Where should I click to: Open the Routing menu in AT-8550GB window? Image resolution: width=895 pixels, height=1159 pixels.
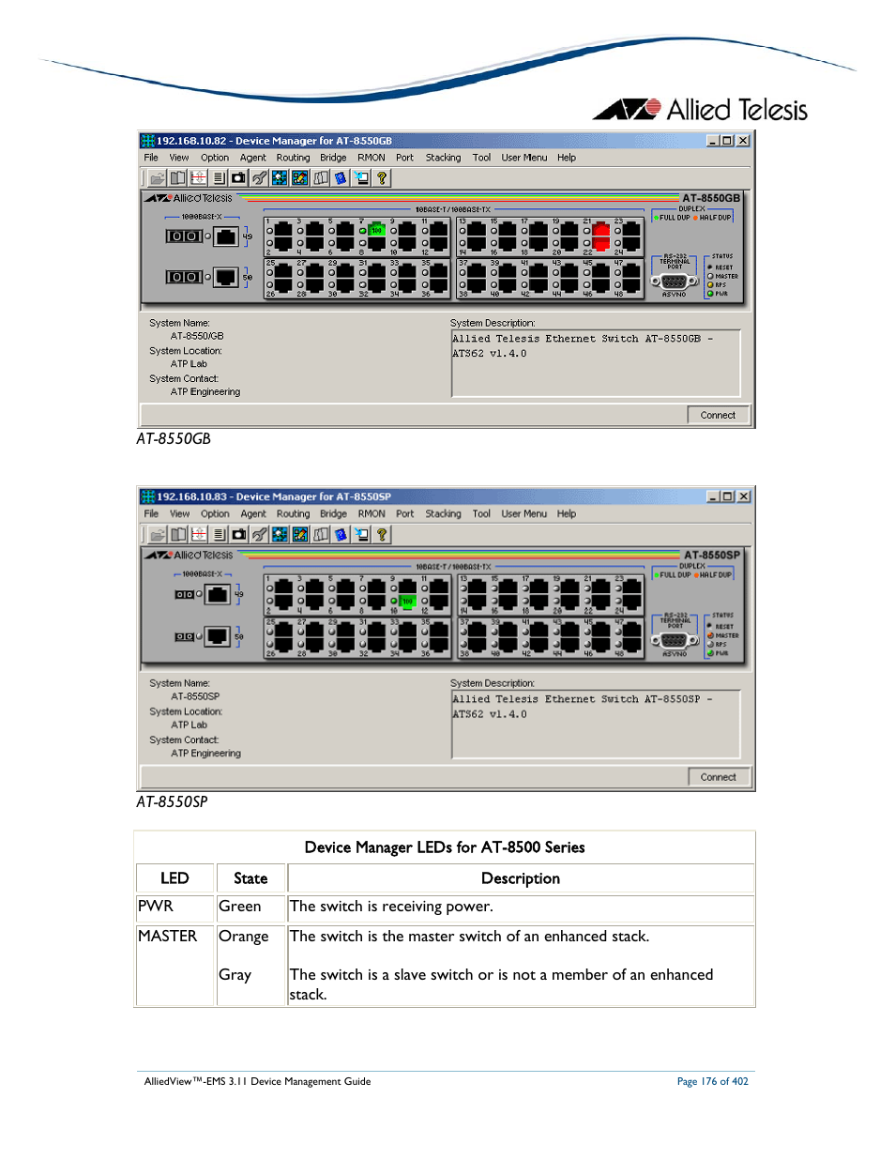coord(293,158)
